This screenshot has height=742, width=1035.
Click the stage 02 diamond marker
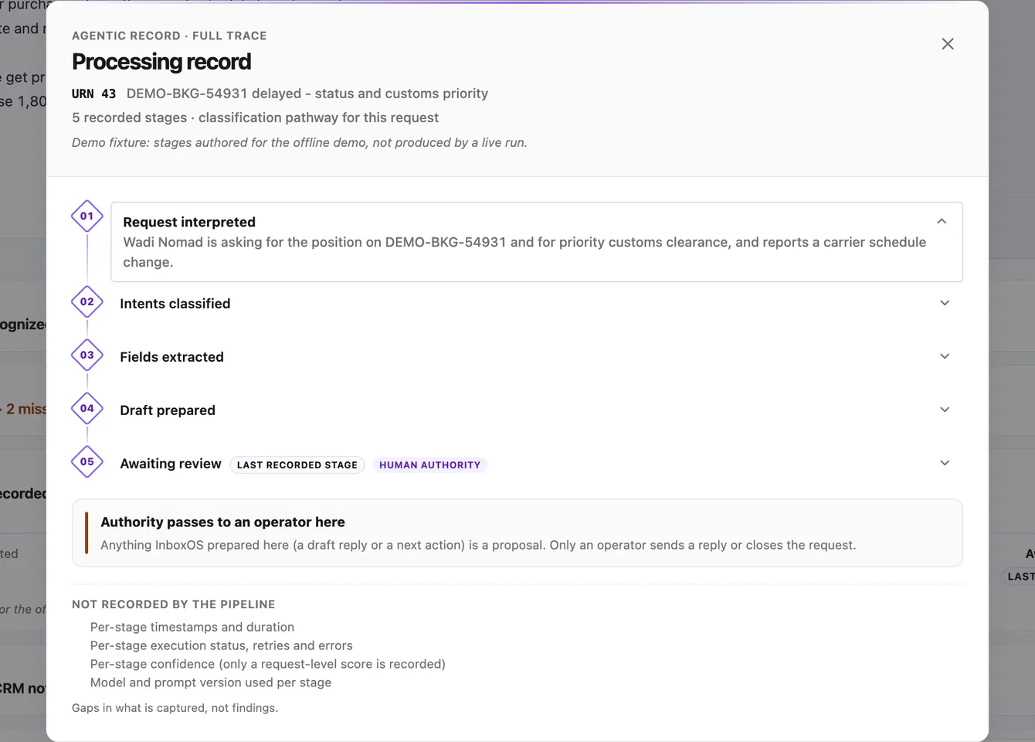(87, 302)
